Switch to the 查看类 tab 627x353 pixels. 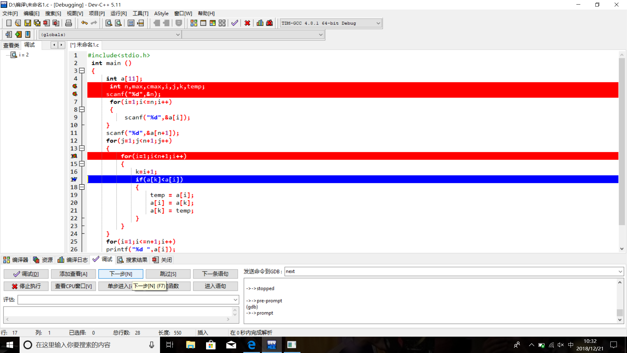(x=11, y=45)
